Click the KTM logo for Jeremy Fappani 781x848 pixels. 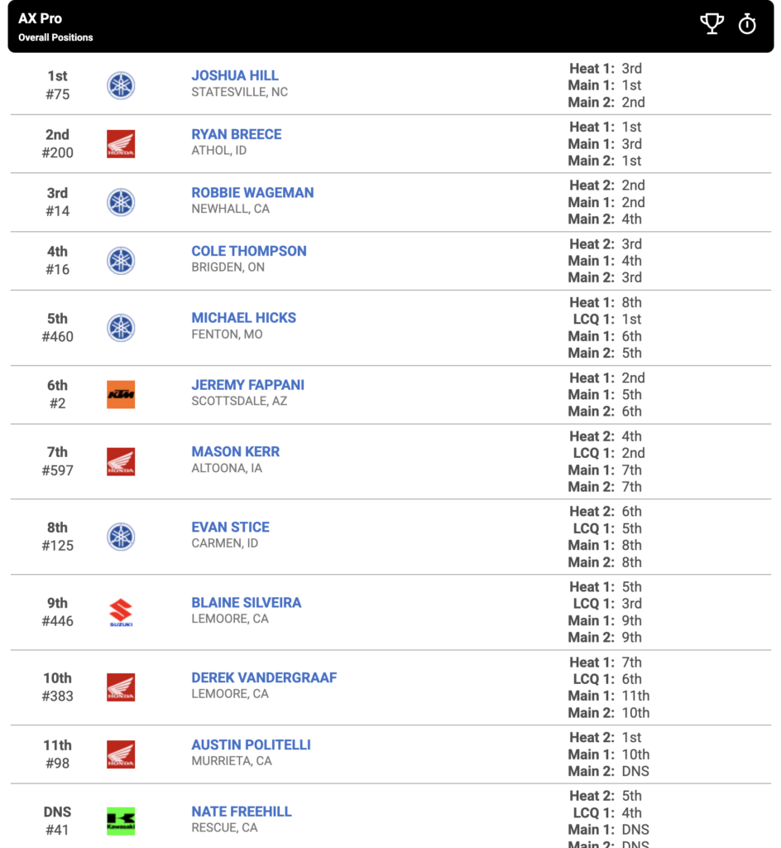tap(121, 394)
